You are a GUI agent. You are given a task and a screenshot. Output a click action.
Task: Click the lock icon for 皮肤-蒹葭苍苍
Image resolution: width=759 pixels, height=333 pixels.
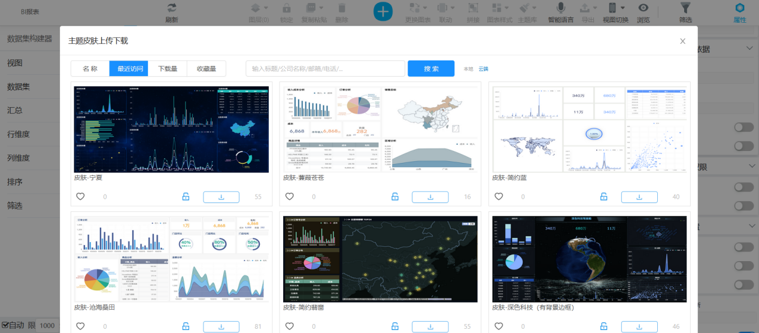(x=395, y=196)
